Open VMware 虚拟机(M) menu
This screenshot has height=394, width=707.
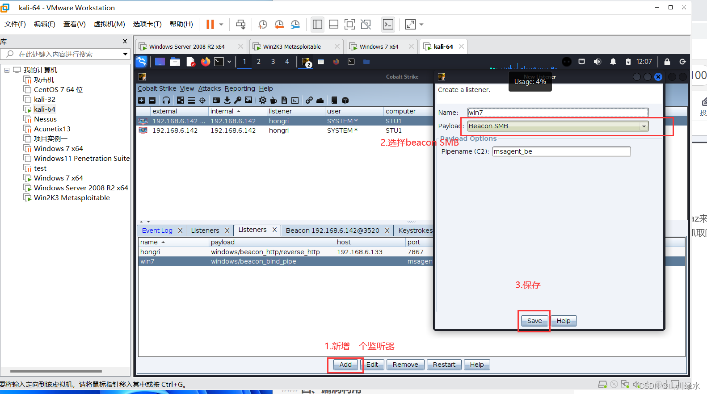[109, 24]
